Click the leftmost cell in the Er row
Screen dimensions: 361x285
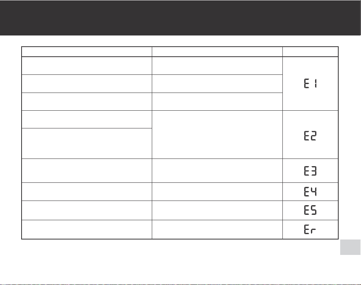click(x=87, y=229)
